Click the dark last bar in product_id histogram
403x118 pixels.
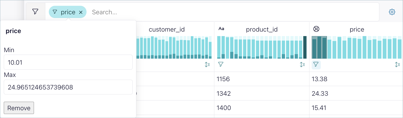pyautogui.click(x=305, y=47)
